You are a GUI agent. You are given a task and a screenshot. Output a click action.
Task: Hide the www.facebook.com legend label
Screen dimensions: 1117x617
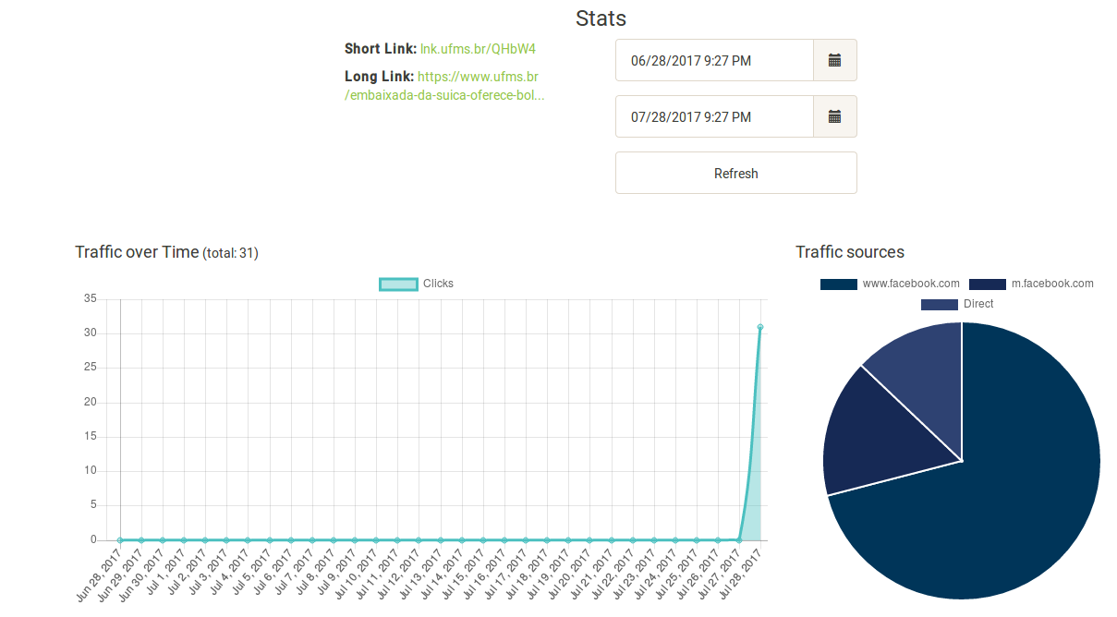tap(911, 284)
